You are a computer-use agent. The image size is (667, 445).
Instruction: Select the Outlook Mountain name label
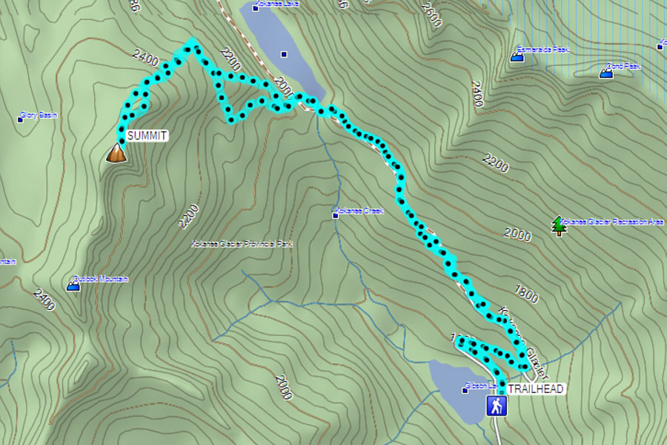coord(101,279)
